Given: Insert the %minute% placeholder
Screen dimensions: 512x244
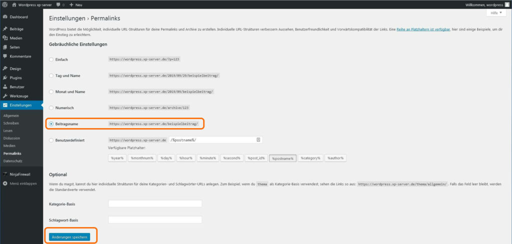Looking at the screenshot, I should (207, 158).
